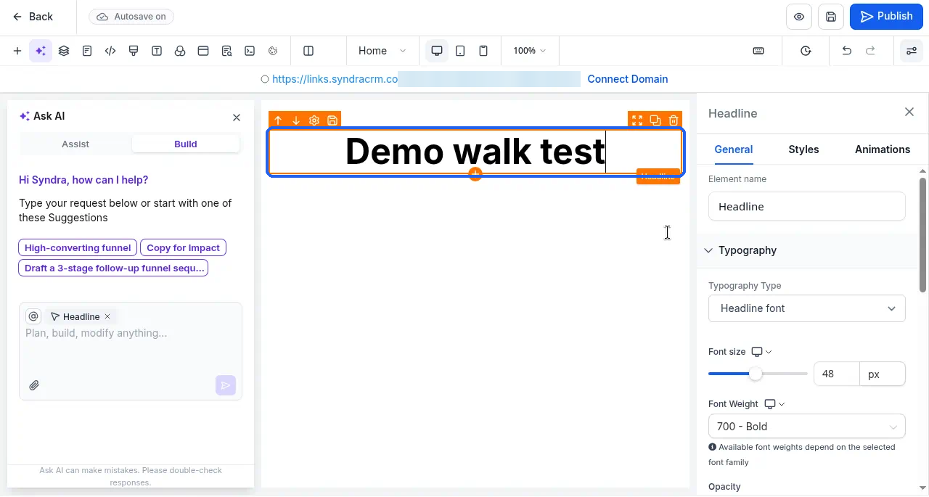Open the paint brush theme icon
The image size is (929, 497).
pyautogui.click(x=134, y=51)
